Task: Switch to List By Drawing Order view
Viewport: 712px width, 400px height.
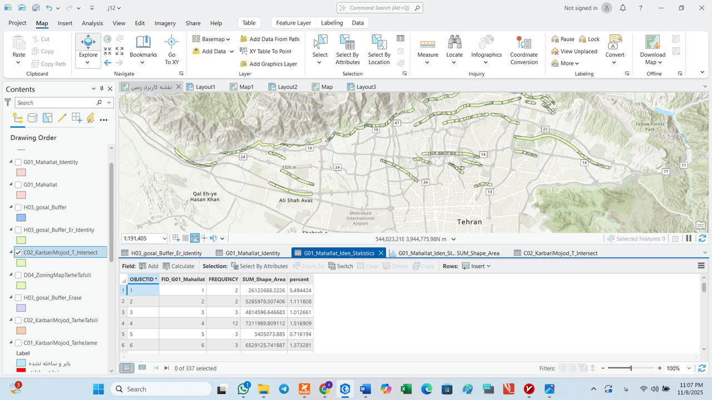Action: [x=18, y=118]
